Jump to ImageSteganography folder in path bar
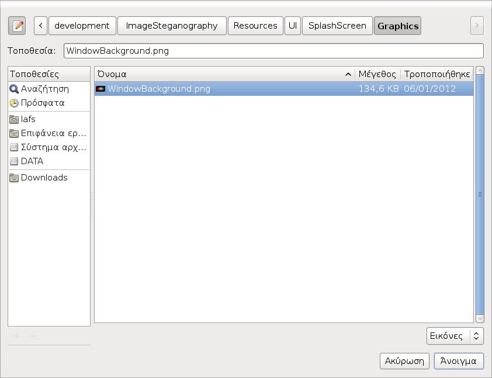The image size is (492, 378). 172,26
